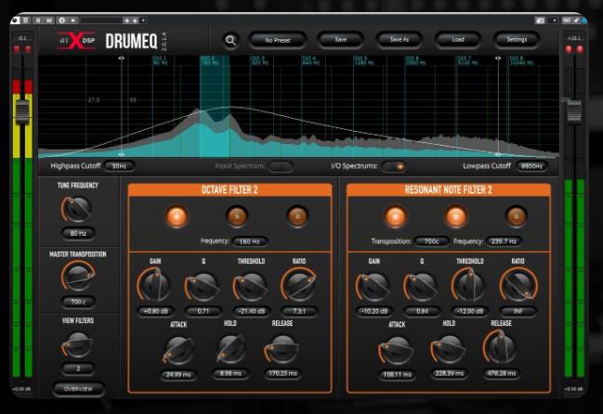Click the bottom lowpass cutoff handle in spectrum
Screen dimensions: 603x414
coord(498,154)
